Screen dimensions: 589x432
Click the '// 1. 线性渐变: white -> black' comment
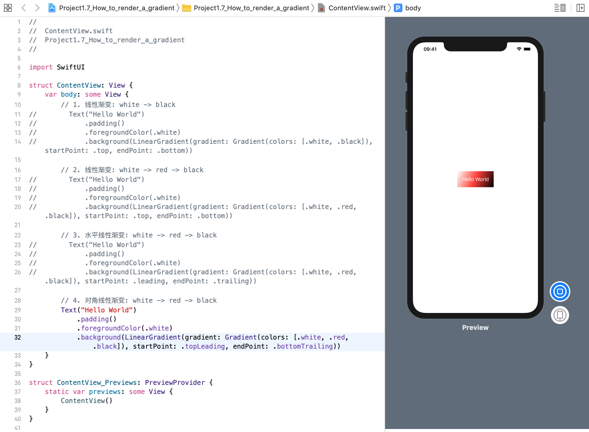point(118,105)
